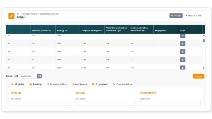The width and height of the screenshot is (212, 119).
Task: Click the Homogénéité Tout-Venant input
Action: 170,103
